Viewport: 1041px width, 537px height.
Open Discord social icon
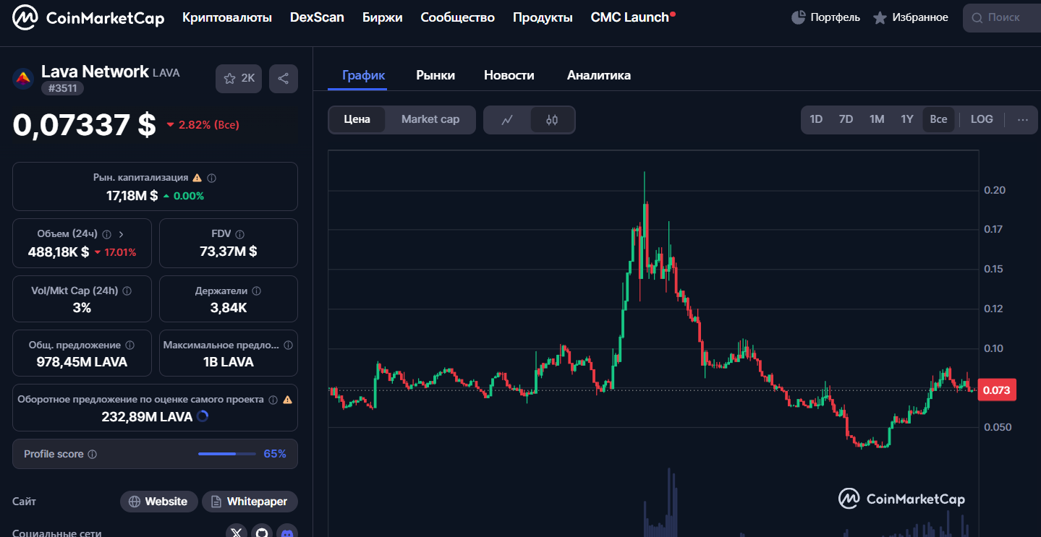(x=287, y=533)
